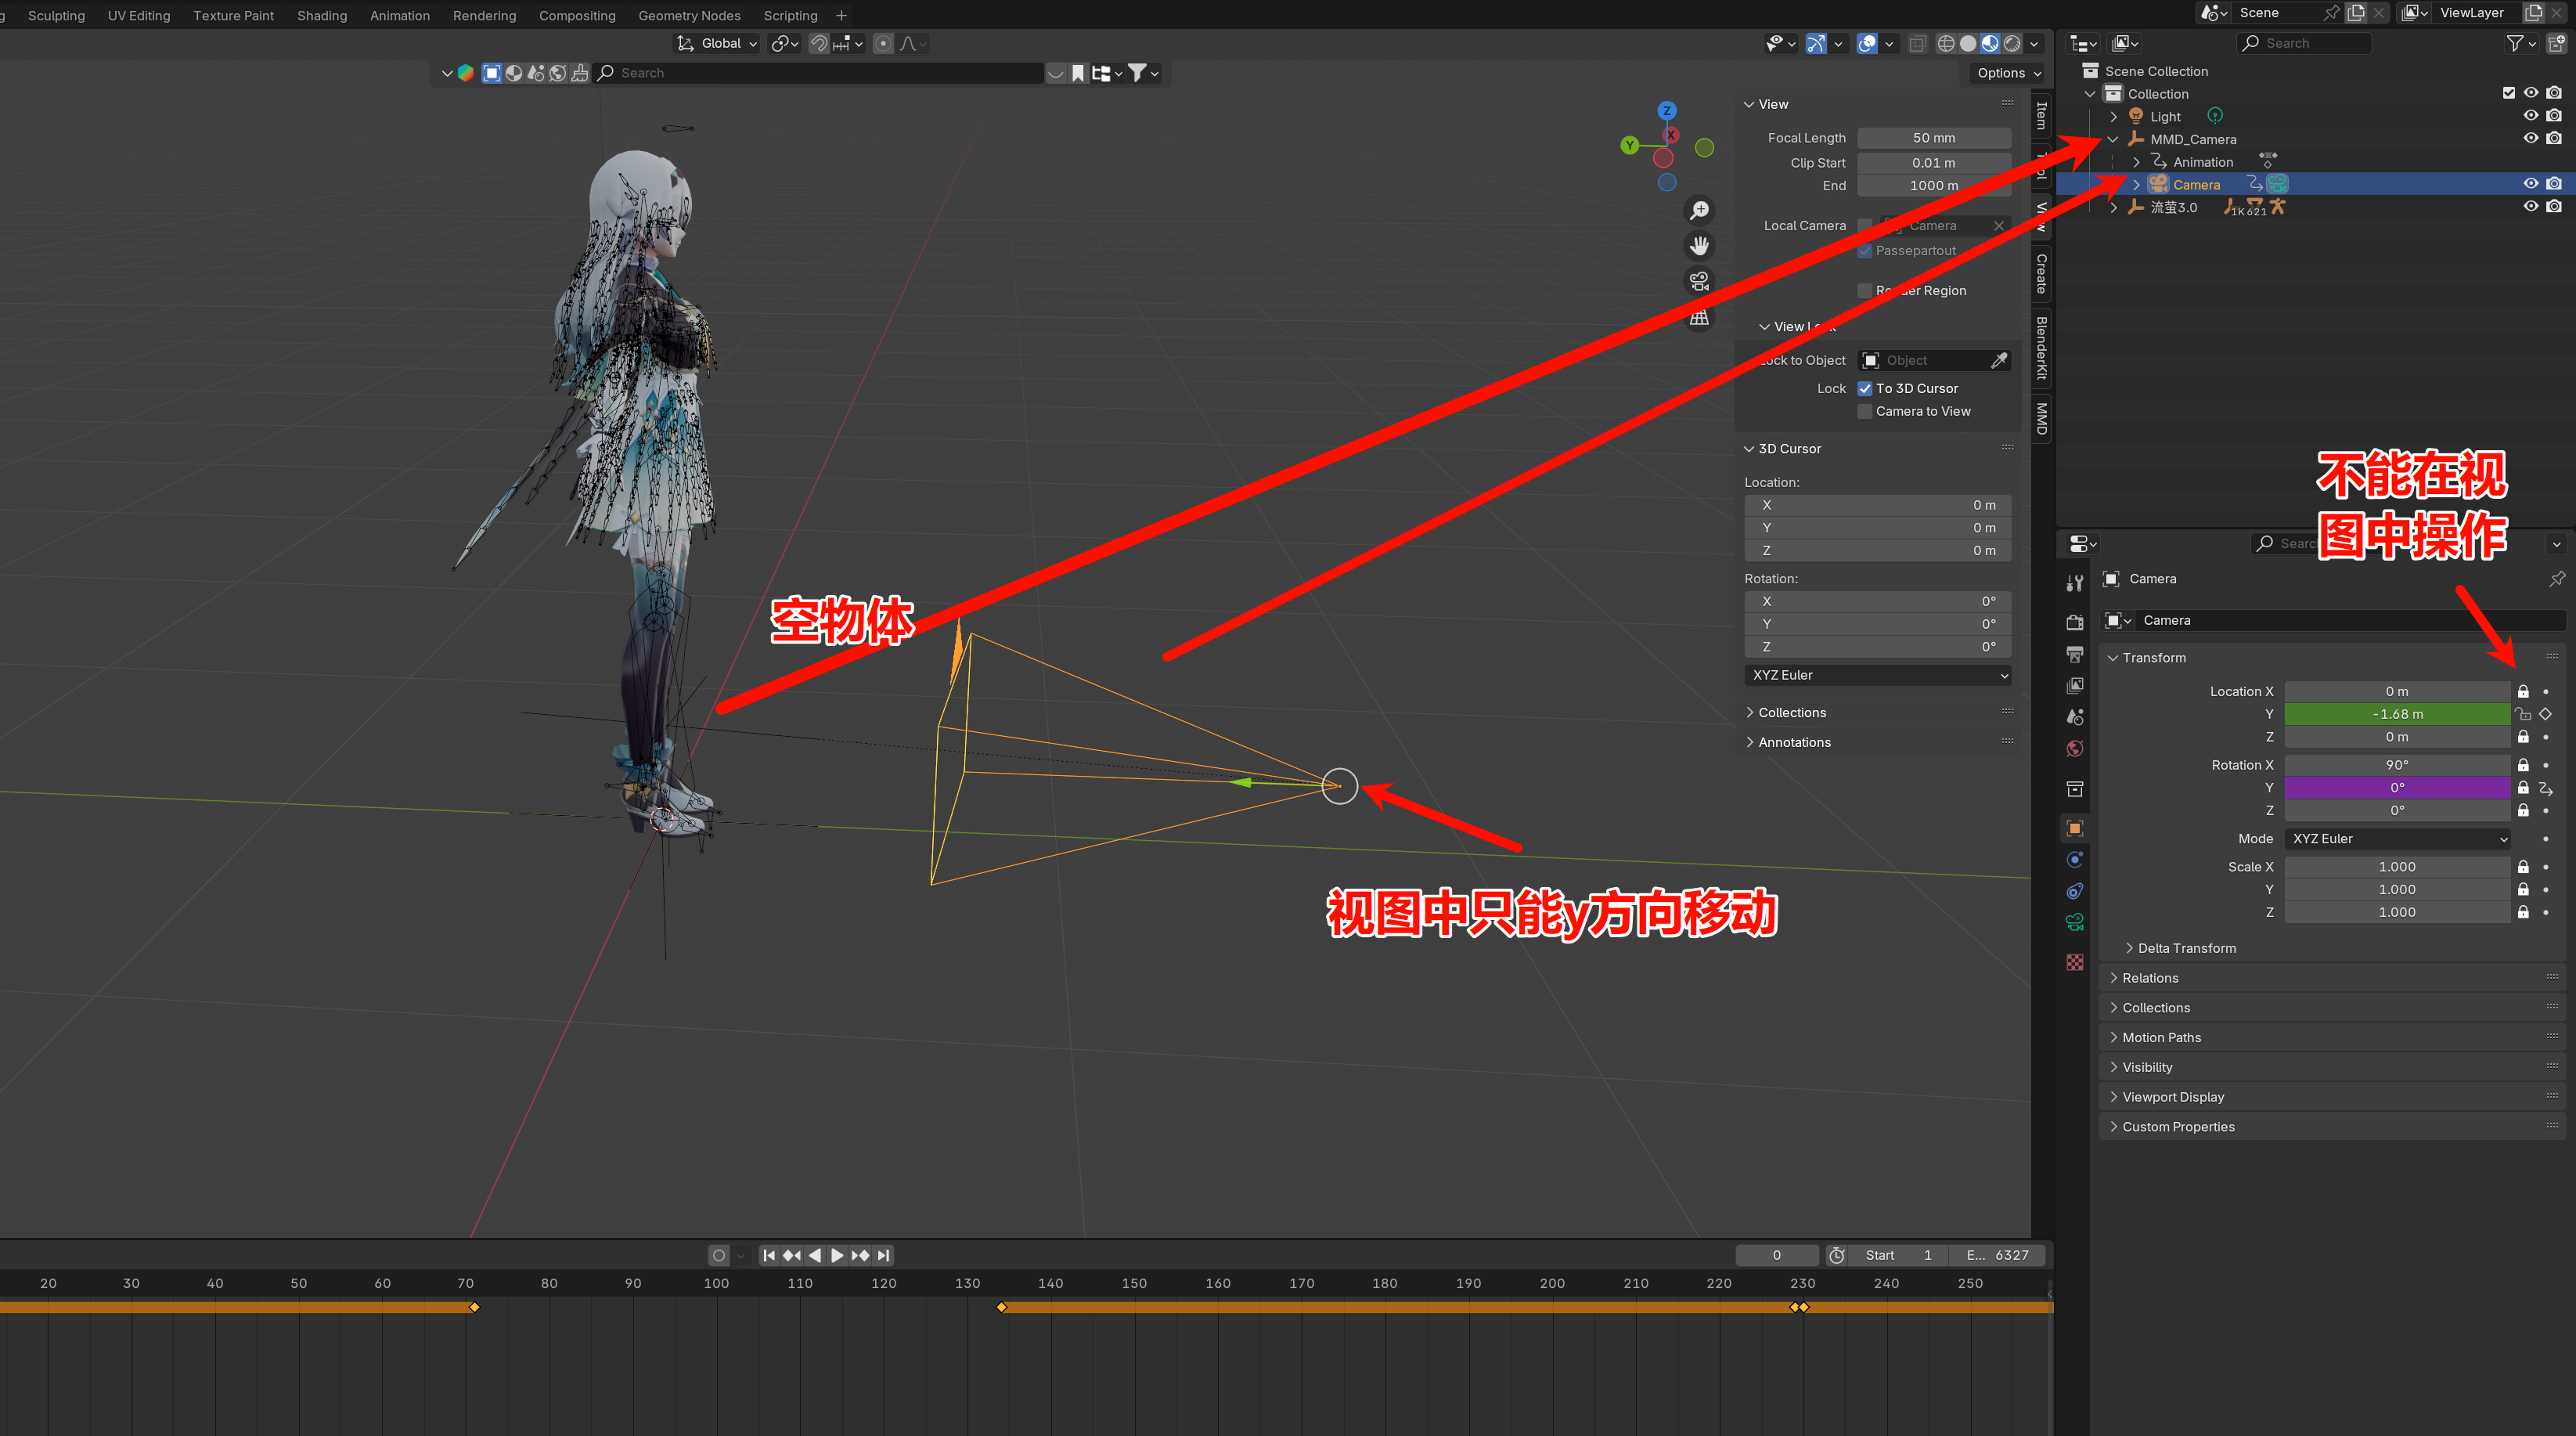Select rendered viewport shading
The width and height of the screenshot is (2576, 1436).
tap(2012, 43)
